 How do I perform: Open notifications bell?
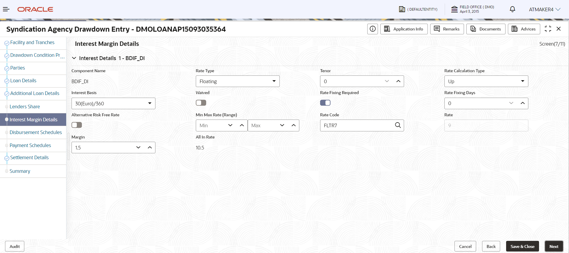(x=512, y=9)
